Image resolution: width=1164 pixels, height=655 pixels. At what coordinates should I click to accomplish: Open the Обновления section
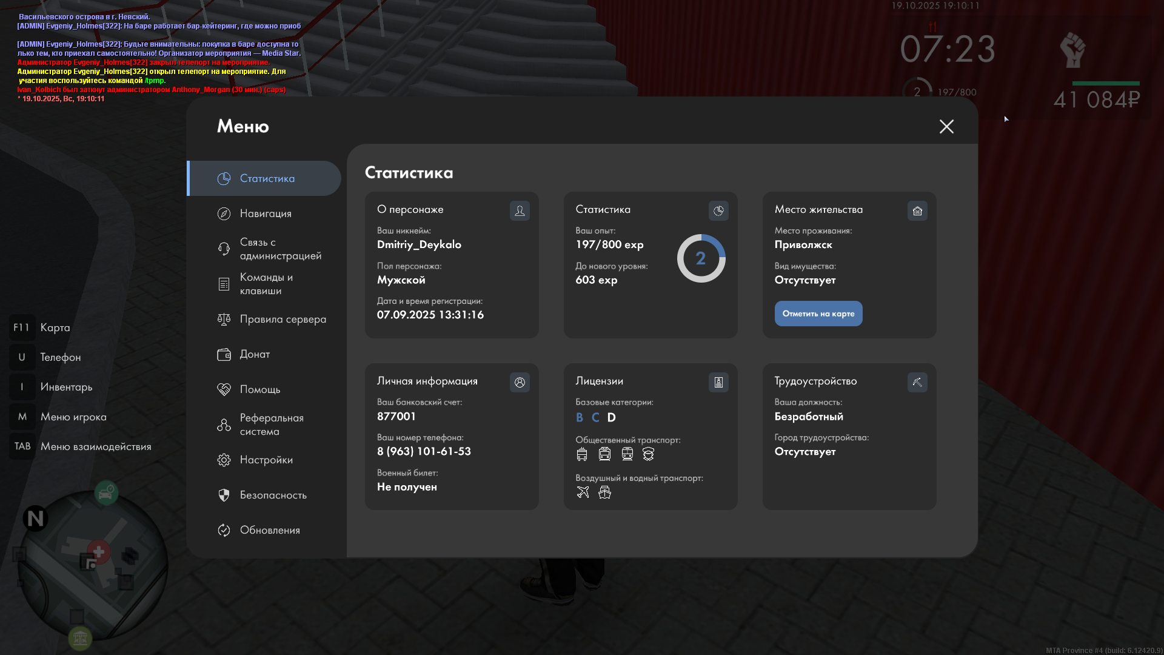pyautogui.click(x=270, y=530)
